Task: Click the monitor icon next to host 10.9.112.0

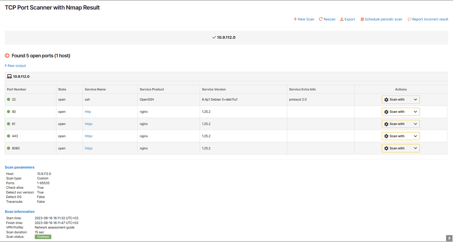Action: point(9,76)
